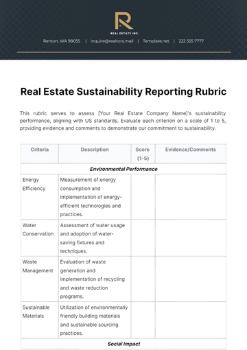Click the 'Social Impact' section row
Screen dimensions: 247x350
[123, 344]
